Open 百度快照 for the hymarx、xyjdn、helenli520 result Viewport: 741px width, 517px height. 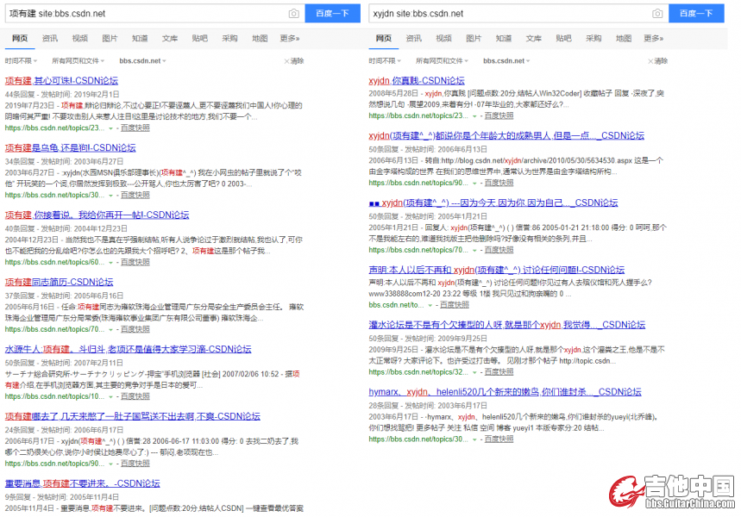pyautogui.click(x=499, y=439)
